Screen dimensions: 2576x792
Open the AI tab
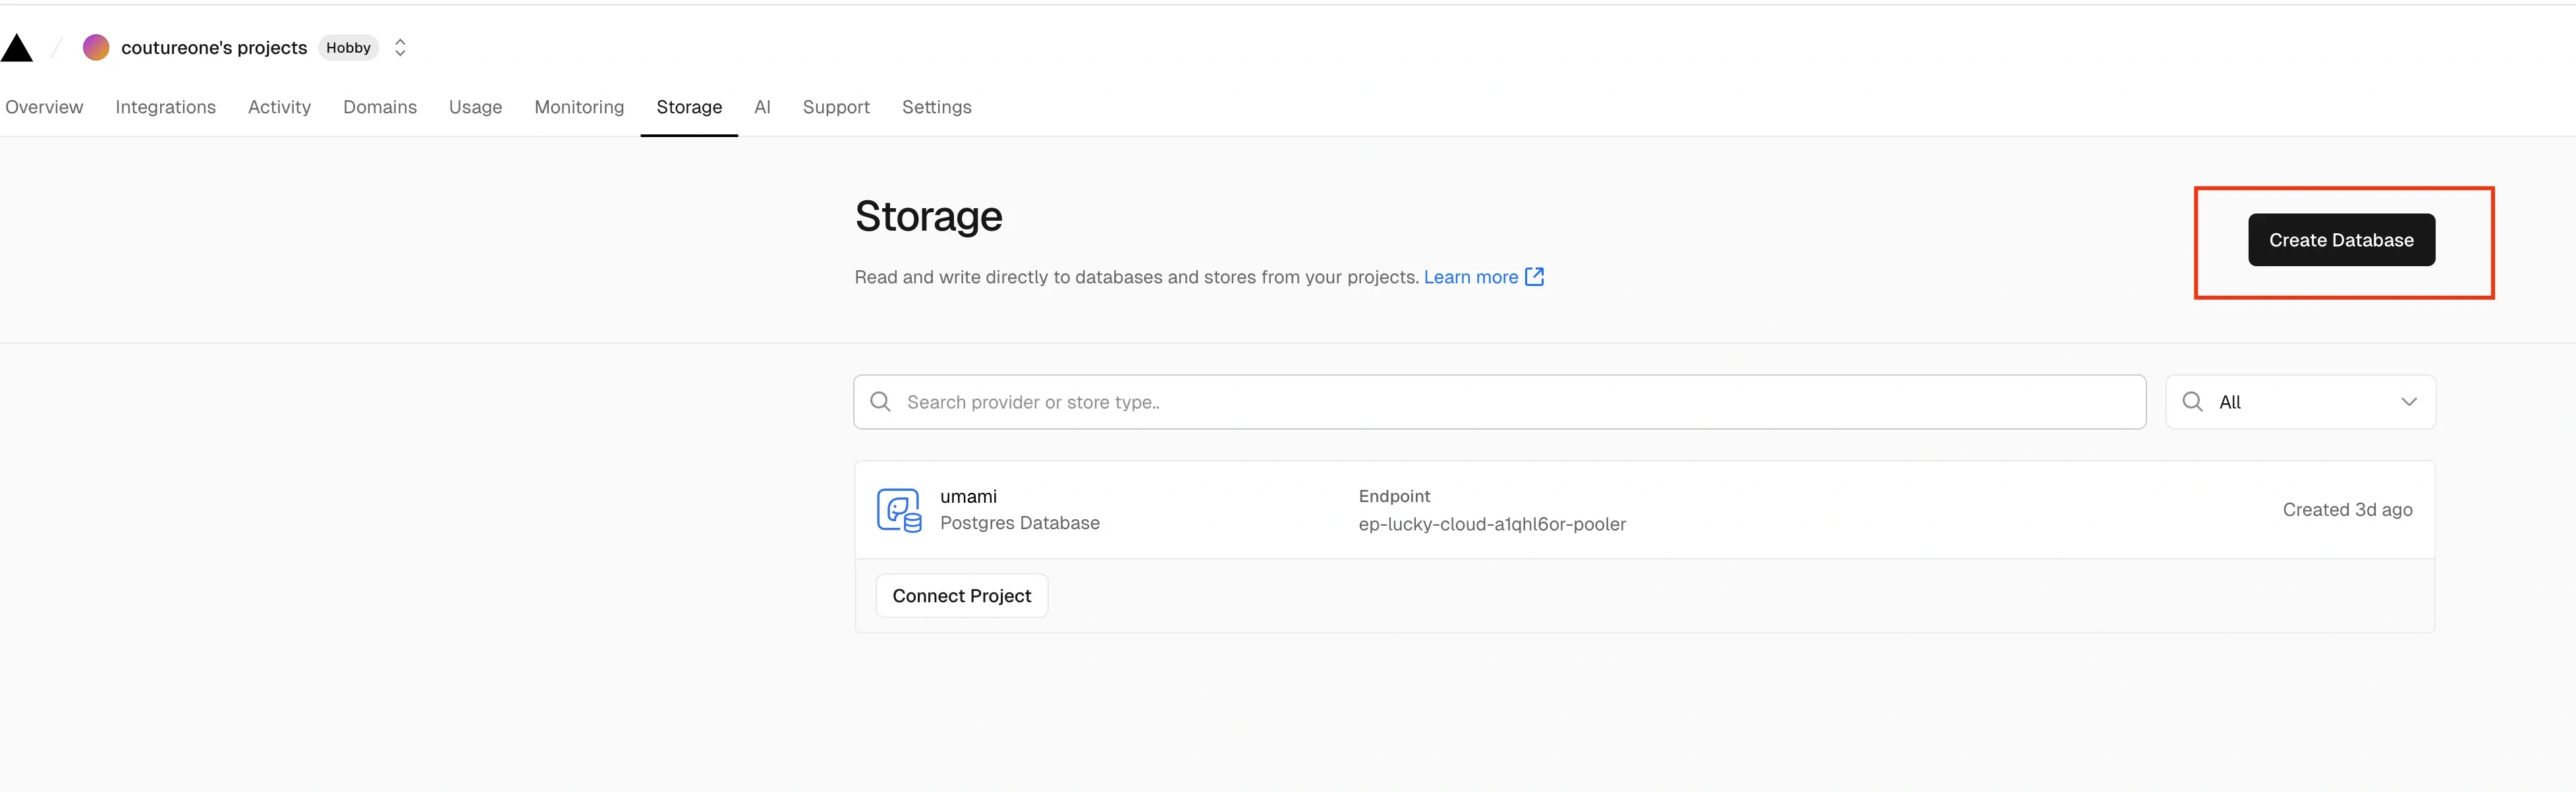(762, 107)
